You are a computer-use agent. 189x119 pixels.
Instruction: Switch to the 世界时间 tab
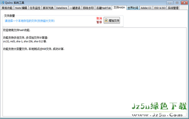click(133, 8)
